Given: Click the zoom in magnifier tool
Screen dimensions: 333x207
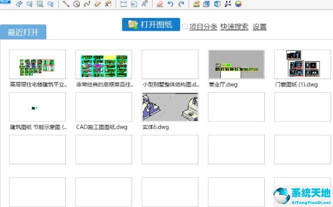Looking at the screenshot, I should coord(29,4).
